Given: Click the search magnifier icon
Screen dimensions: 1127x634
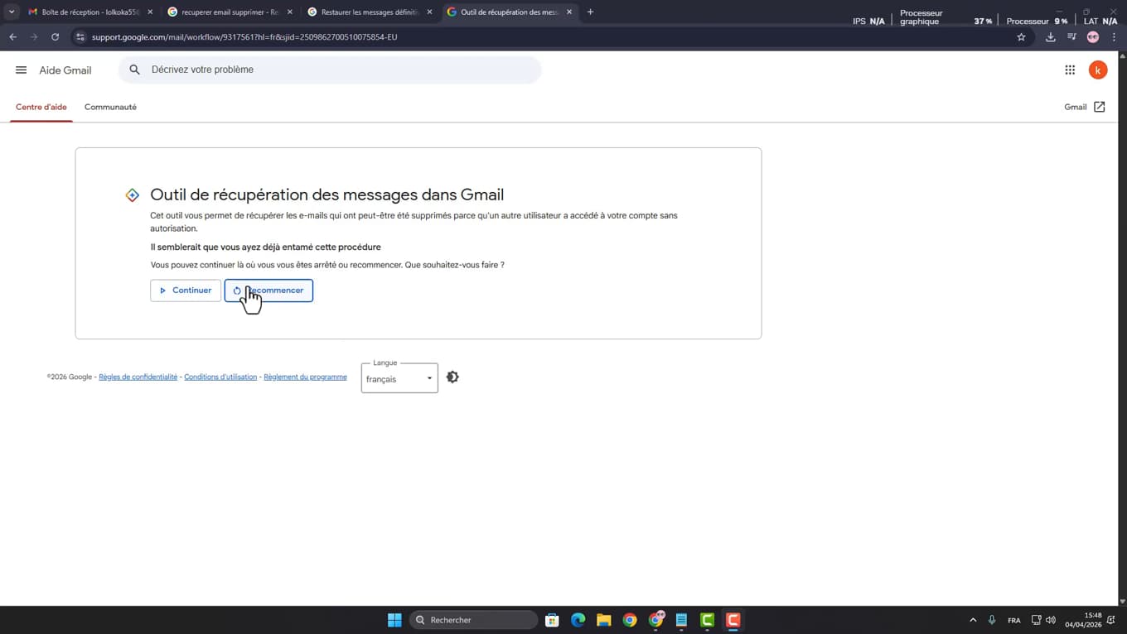Looking at the screenshot, I should point(134,70).
